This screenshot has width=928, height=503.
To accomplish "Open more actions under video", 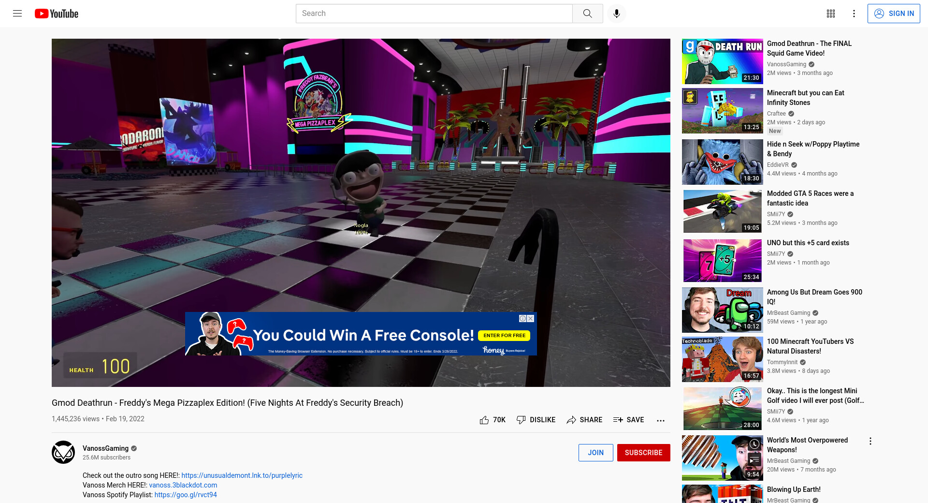I will (661, 420).
